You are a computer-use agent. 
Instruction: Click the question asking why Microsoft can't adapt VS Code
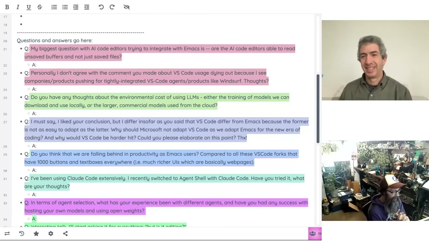click(166, 130)
